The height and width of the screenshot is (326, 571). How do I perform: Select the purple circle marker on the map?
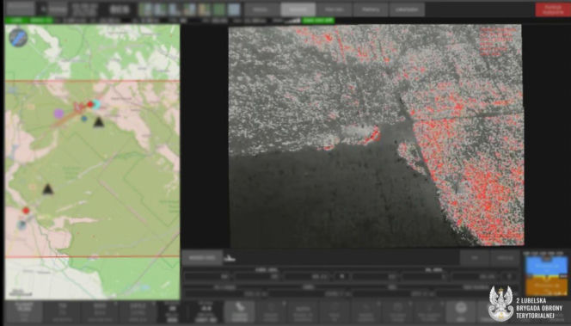point(58,114)
